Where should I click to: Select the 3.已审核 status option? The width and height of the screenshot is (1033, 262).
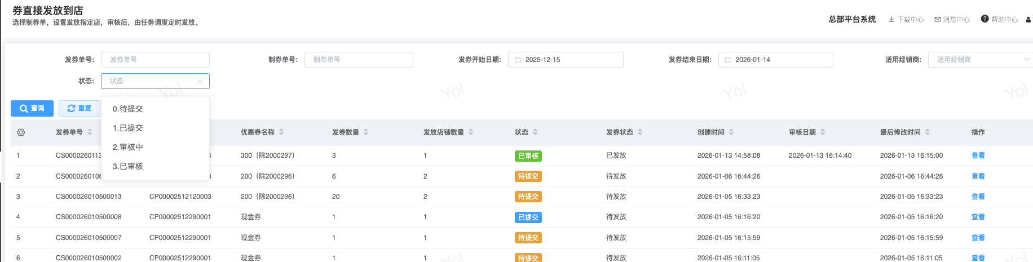click(x=128, y=166)
